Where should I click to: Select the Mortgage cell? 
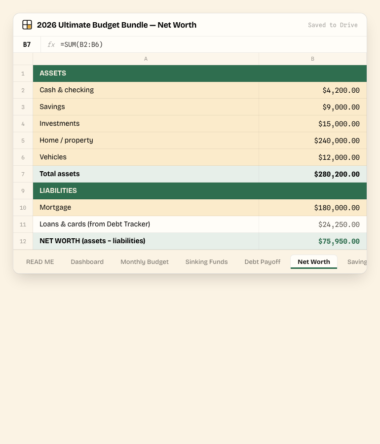(x=146, y=207)
